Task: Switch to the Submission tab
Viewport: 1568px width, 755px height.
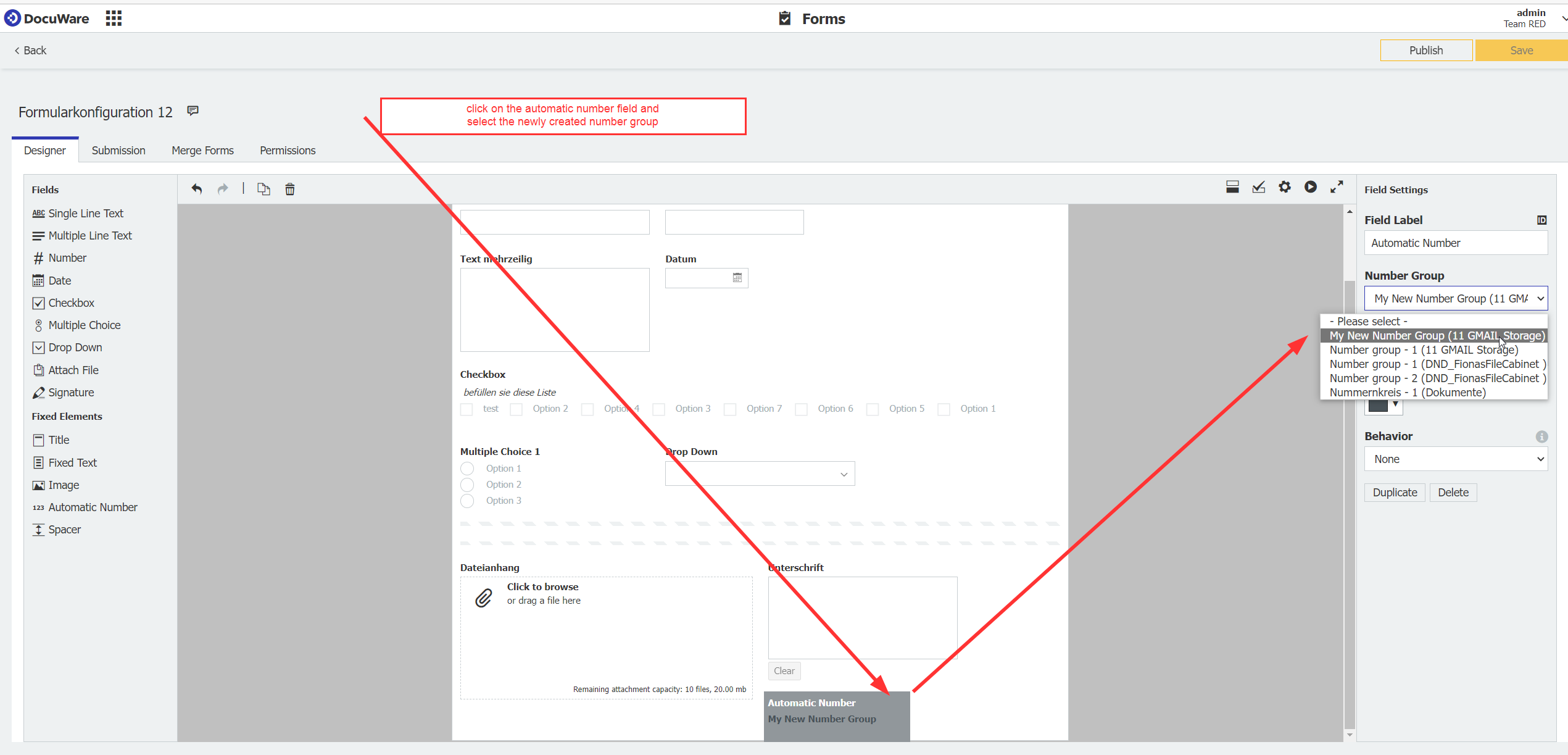Action: pos(118,151)
